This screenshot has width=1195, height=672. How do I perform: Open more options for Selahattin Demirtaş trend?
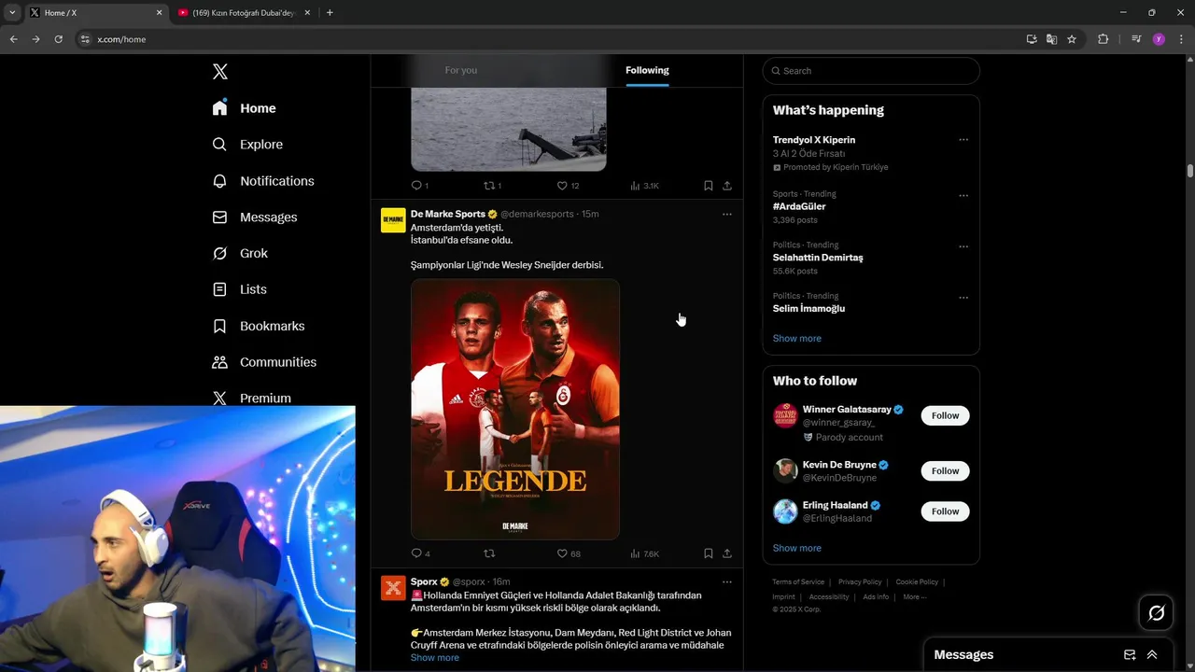pyautogui.click(x=963, y=246)
